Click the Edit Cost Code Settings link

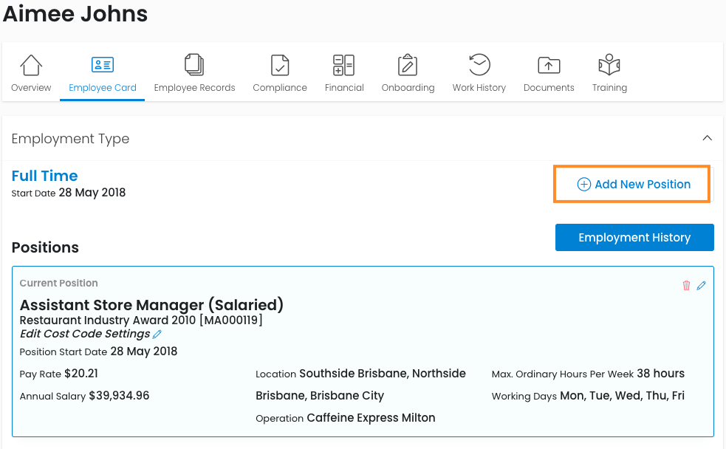coord(85,334)
